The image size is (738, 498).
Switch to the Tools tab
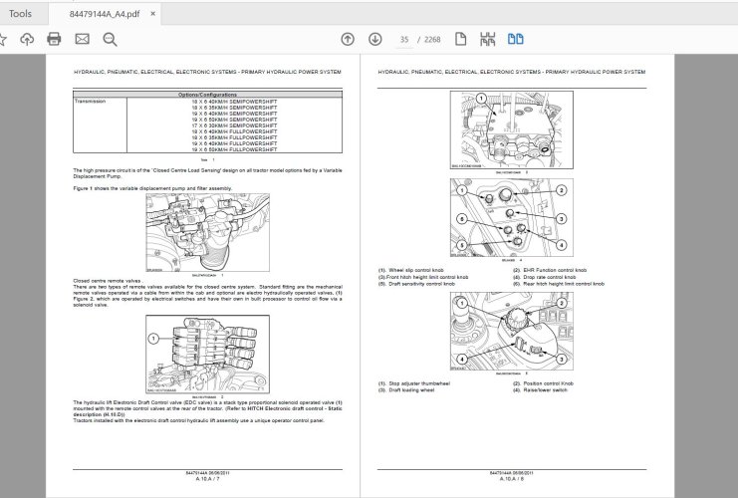point(20,14)
